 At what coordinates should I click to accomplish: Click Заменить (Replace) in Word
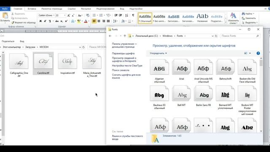coord(249,18)
